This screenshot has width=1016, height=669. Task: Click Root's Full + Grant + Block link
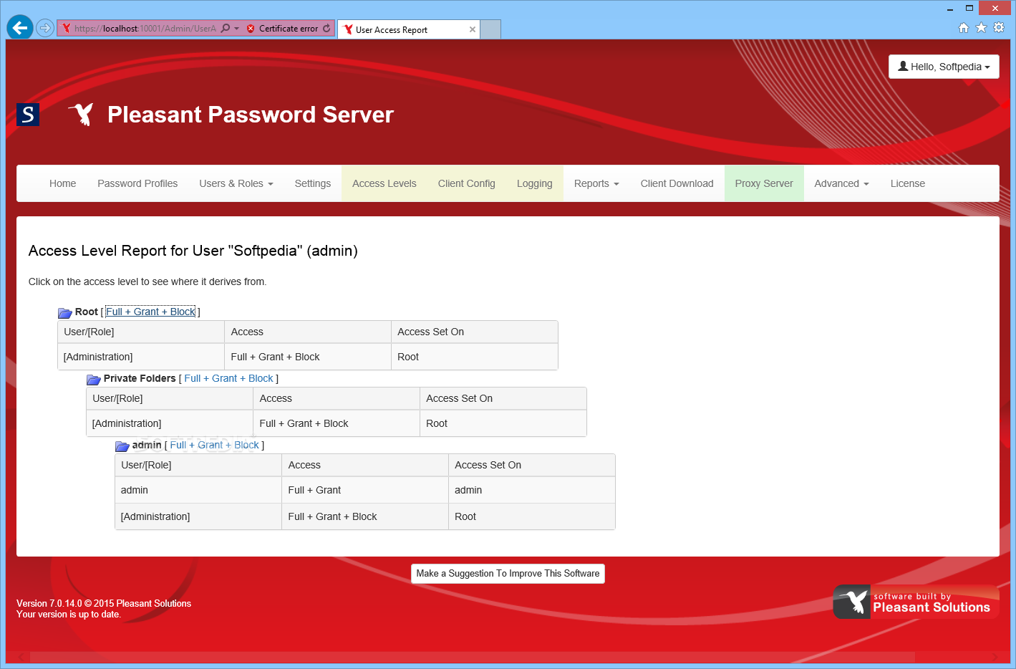point(150,312)
